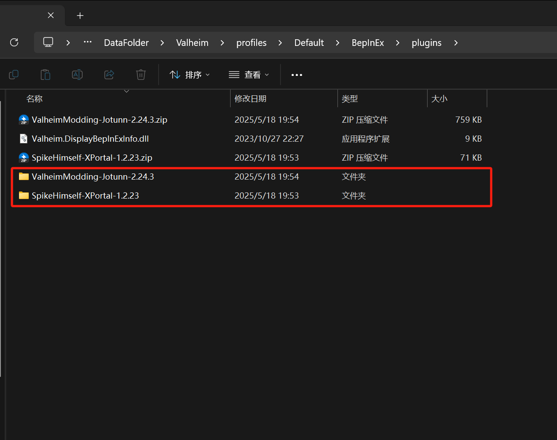Image resolution: width=557 pixels, height=440 pixels.
Task: Open the 排序 sort dropdown
Action: click(190, 75)
